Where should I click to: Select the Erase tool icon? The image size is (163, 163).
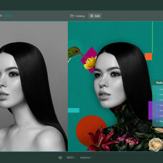[158, 105]
